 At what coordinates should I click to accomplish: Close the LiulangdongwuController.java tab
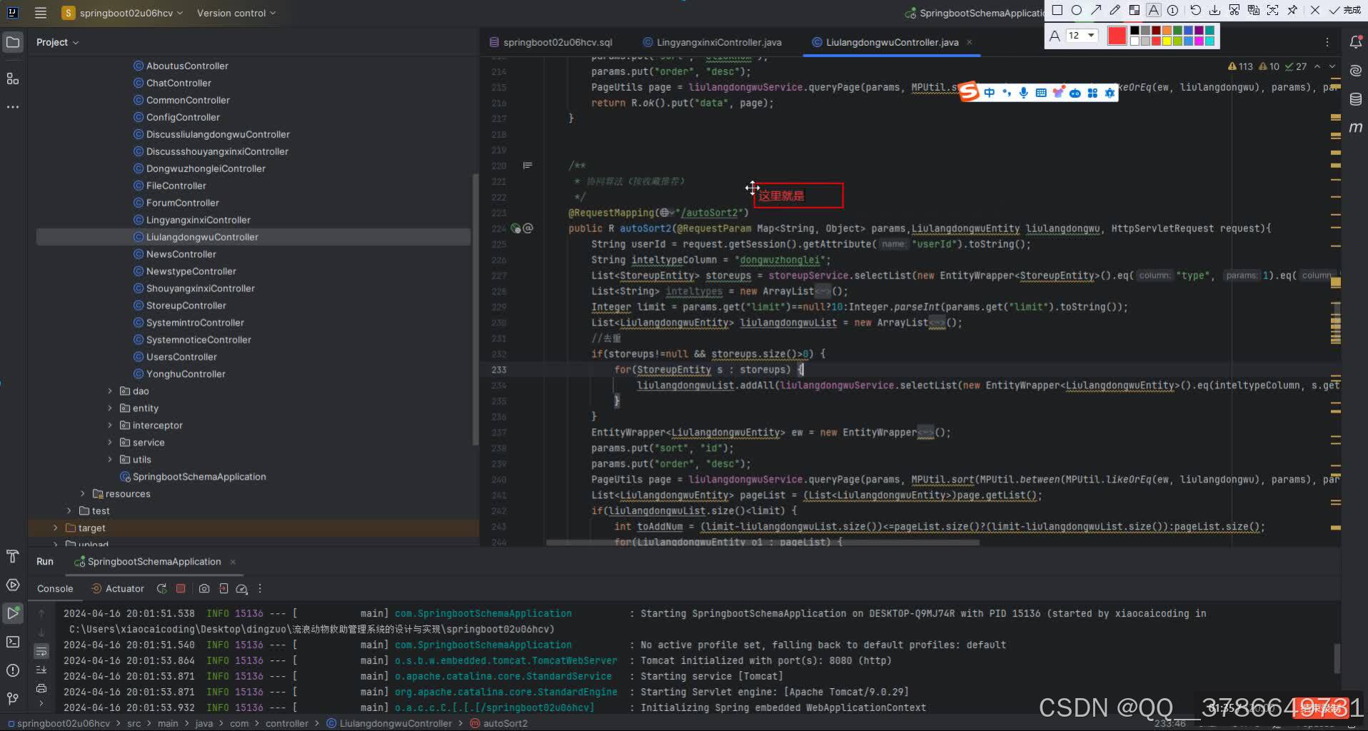[969, 42]
